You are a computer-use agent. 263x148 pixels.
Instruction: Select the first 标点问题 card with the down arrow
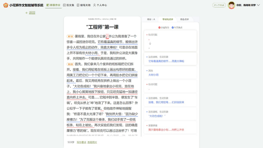(170, 41)
